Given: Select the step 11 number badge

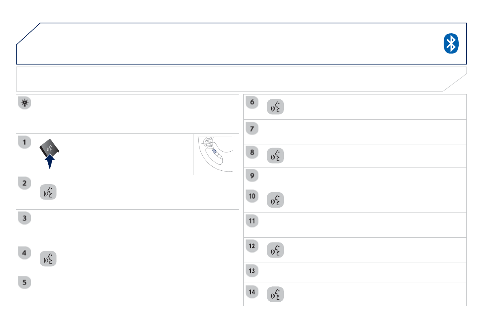Looking at the screenshot, I should [x=252, y=221].
